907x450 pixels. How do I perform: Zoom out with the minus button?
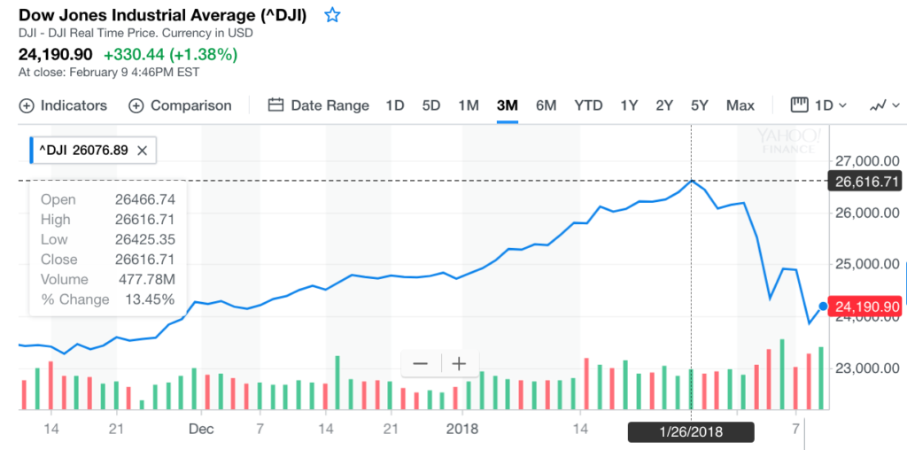420,363
